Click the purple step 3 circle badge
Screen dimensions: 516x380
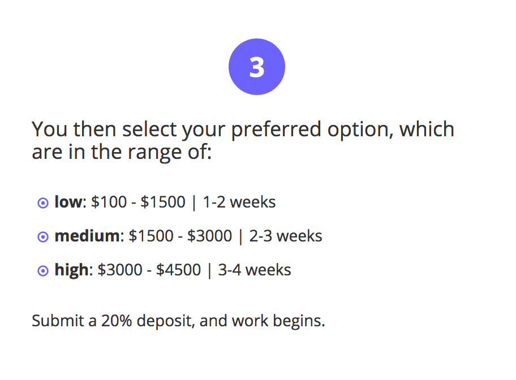point(256,67)
